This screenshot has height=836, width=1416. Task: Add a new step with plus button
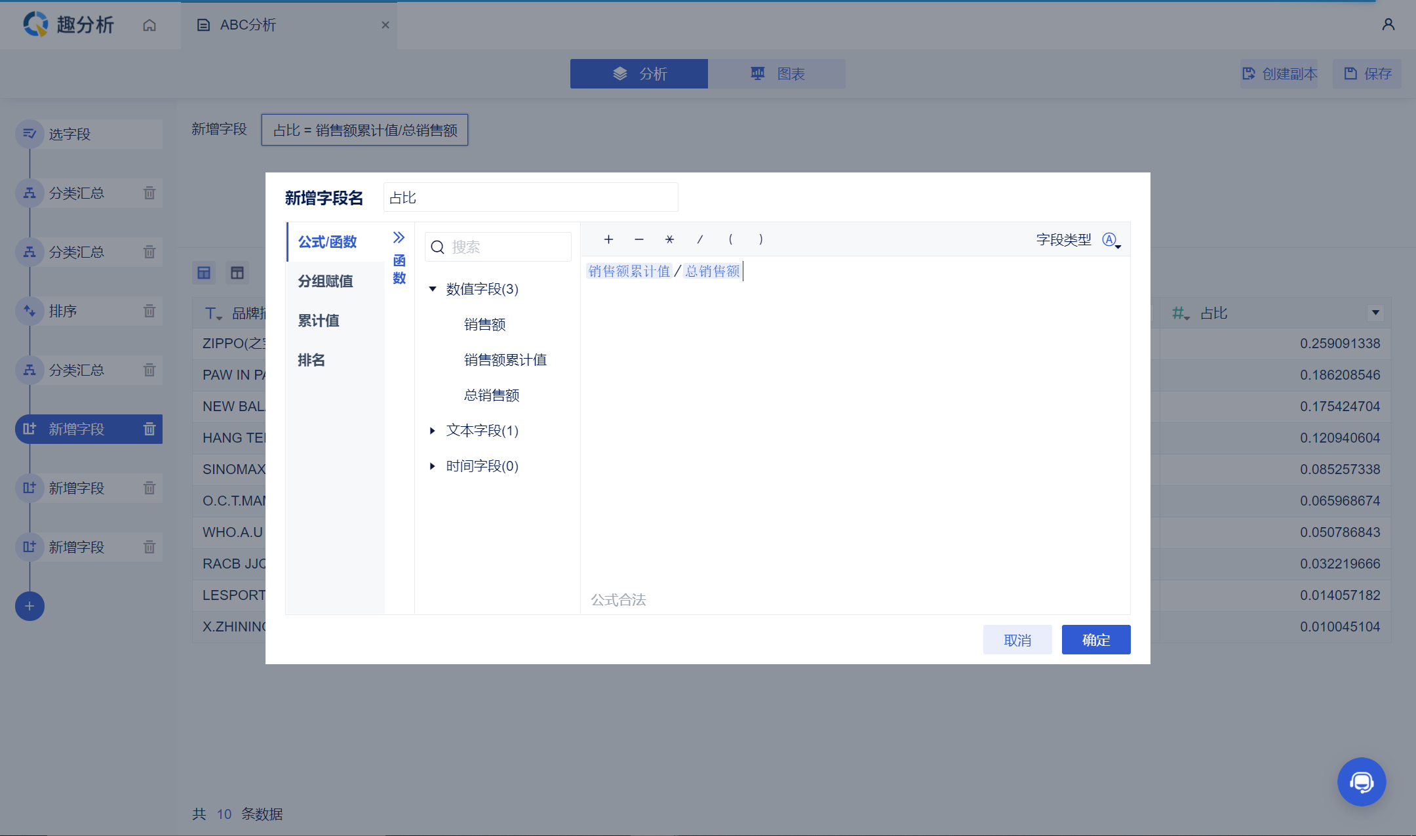29,606
